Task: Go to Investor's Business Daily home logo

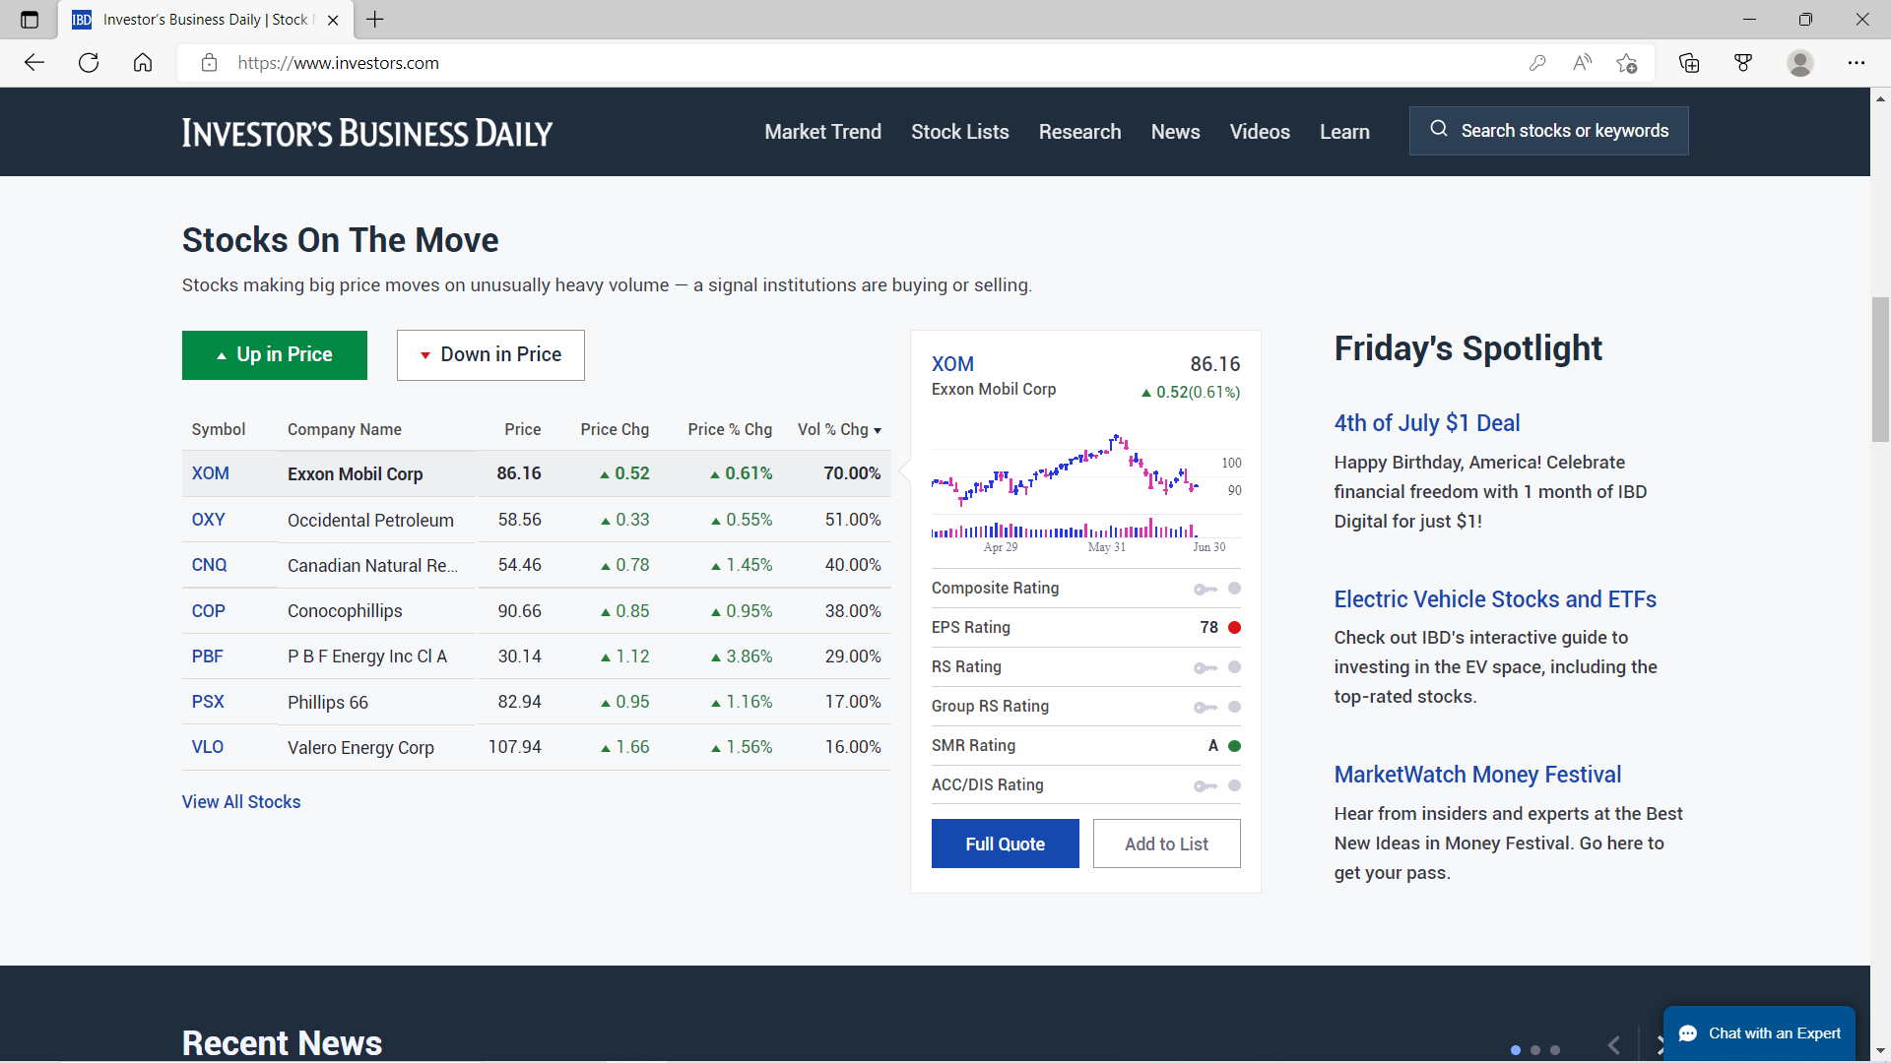Action: [x=367, y=133]
